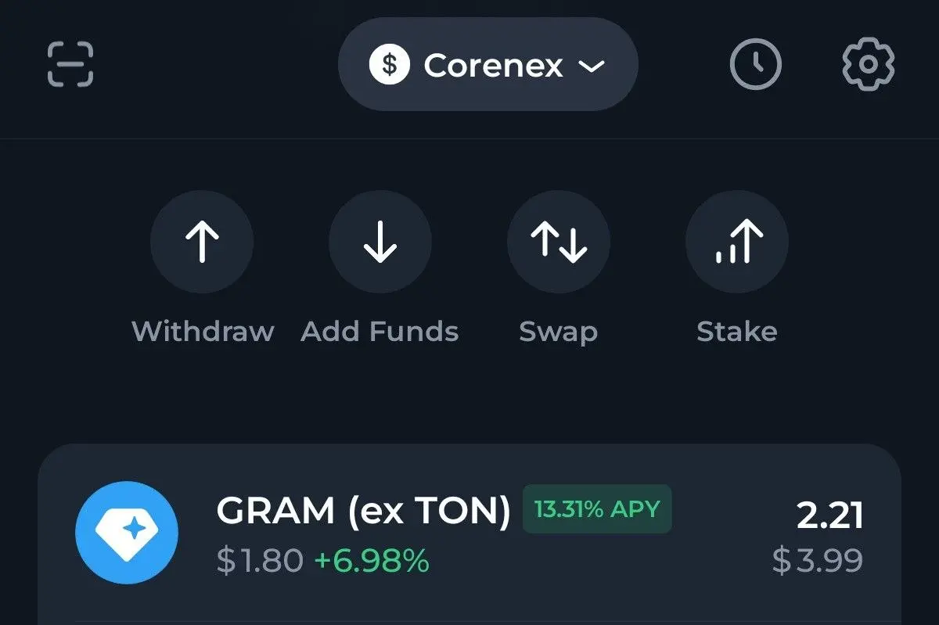This screenshot has width=939, height=625.
Task: Click the 2.21 GRAM balance amount
Action: coord(830,515)
